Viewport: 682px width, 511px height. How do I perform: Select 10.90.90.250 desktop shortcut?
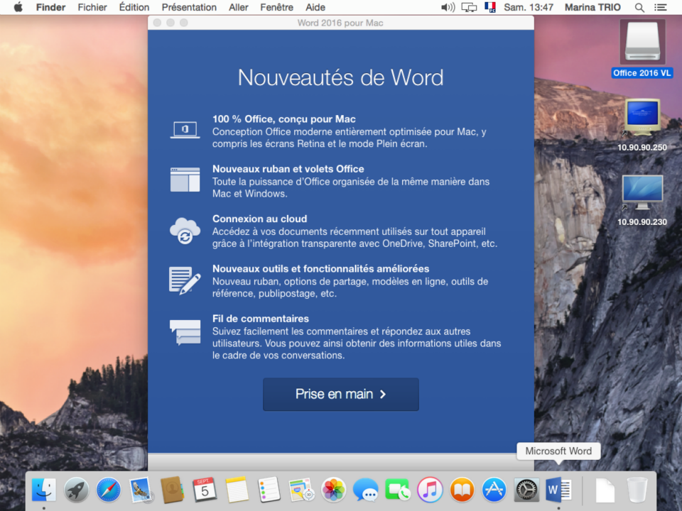pyautogui.click(x=642, y=125)
